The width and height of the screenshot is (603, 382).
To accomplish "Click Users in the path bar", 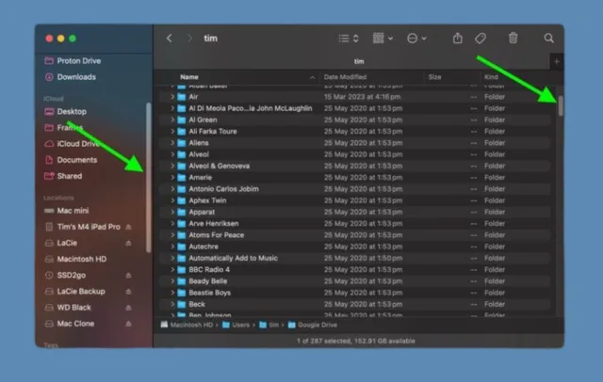I will click(236, 325).
